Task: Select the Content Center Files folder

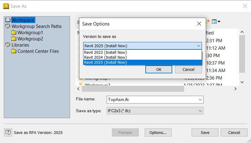Action: pos(38,51)
